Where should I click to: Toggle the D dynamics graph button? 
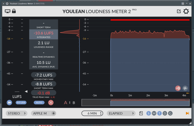(x=165, y=113)
